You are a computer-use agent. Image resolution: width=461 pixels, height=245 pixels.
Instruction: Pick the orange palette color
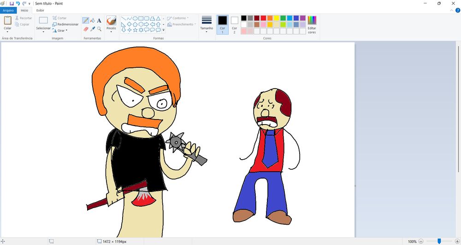[270, 18]
